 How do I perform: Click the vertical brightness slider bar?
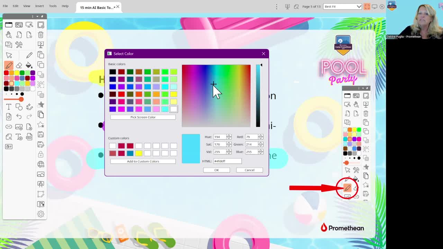pos(258,96)
